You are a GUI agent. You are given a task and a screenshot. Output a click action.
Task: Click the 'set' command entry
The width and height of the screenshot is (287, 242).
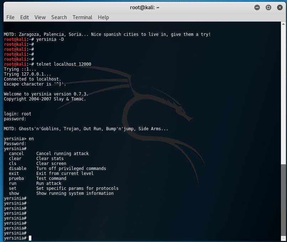[x=12, y=188]
